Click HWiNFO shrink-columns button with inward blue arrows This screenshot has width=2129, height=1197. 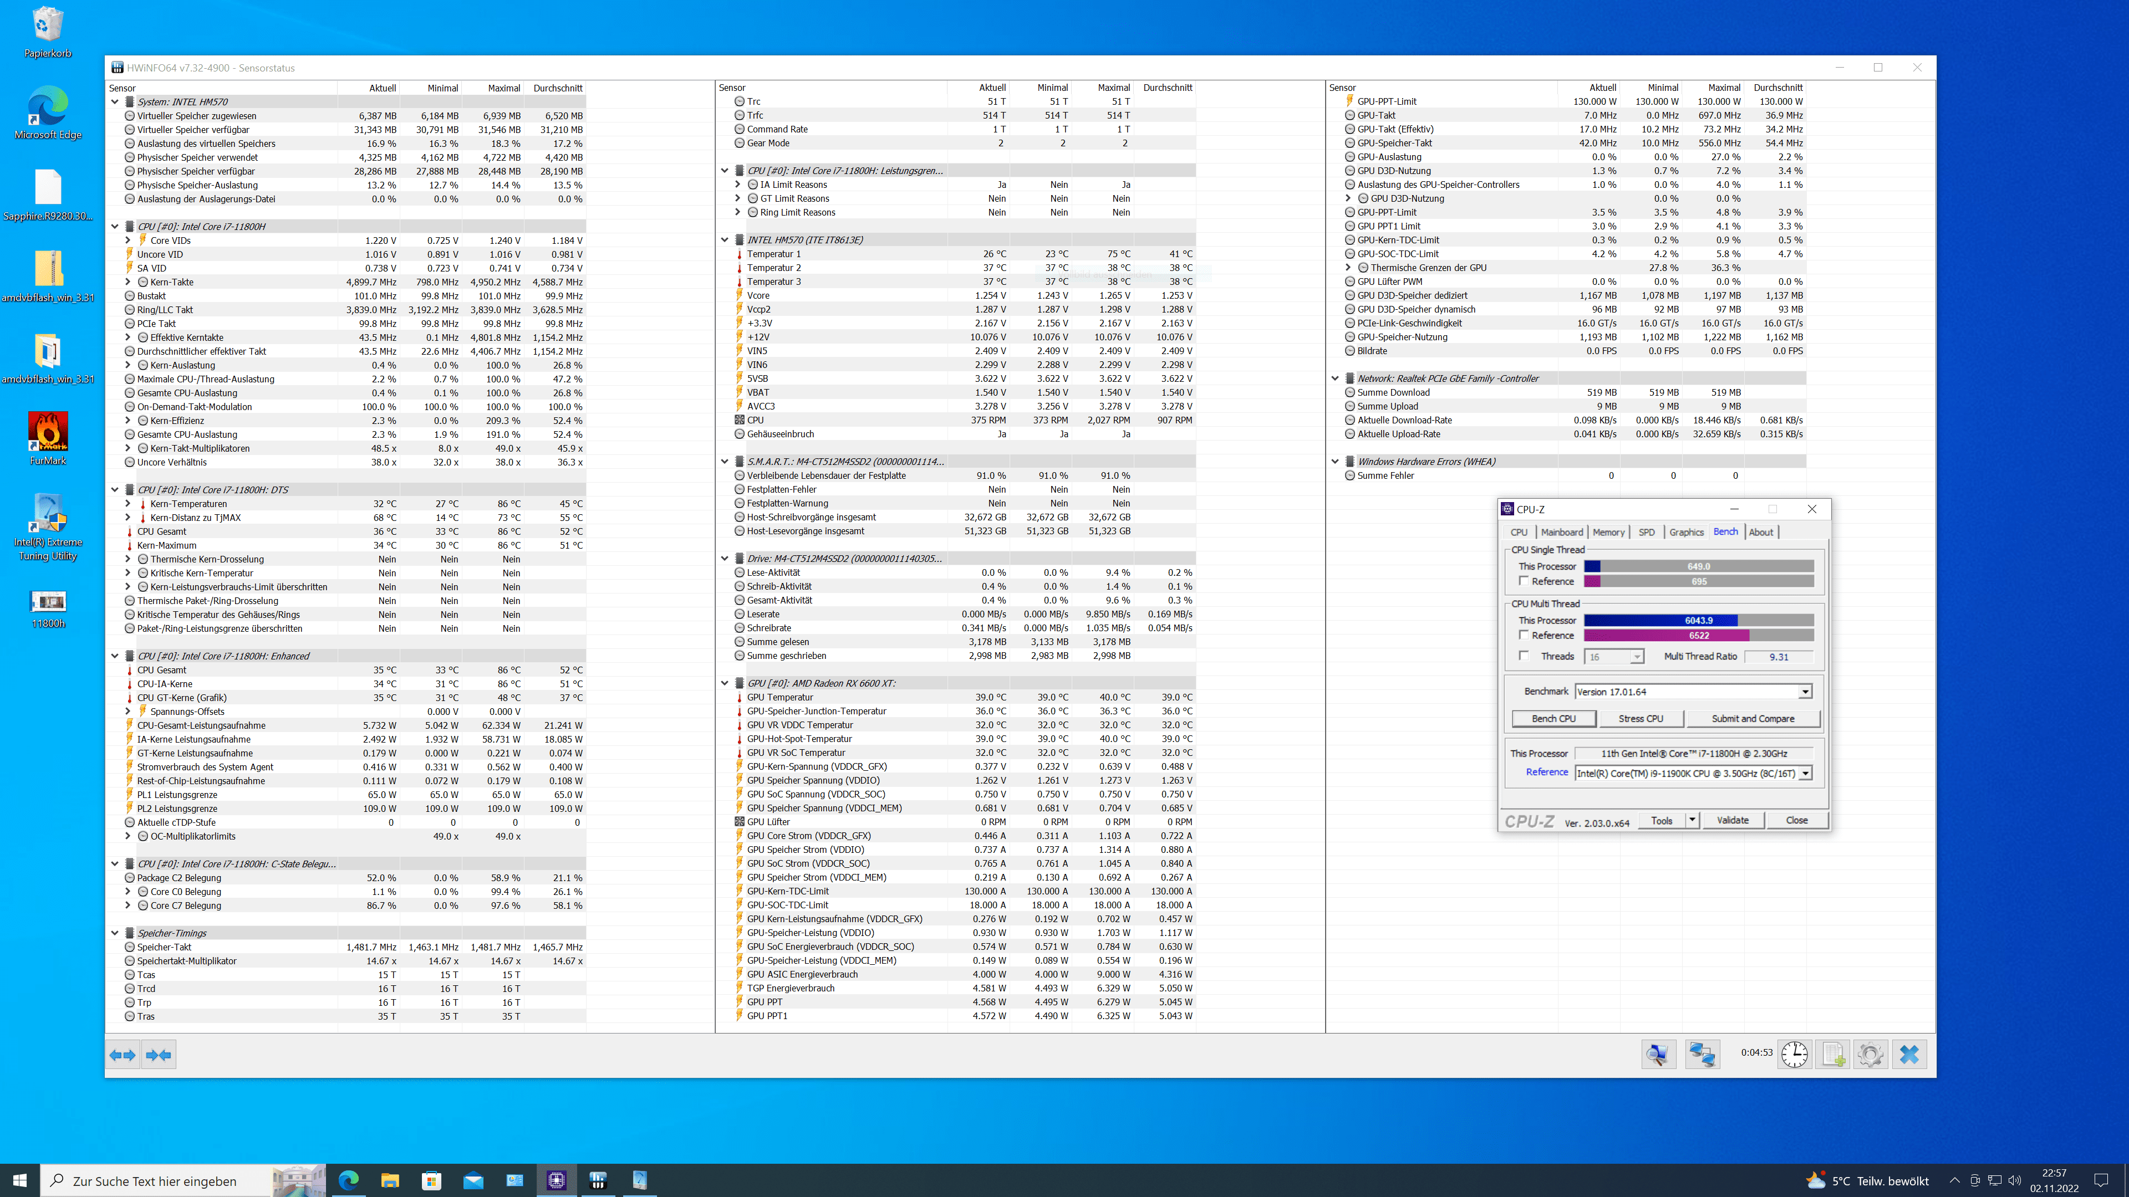tap(159, 1055)
